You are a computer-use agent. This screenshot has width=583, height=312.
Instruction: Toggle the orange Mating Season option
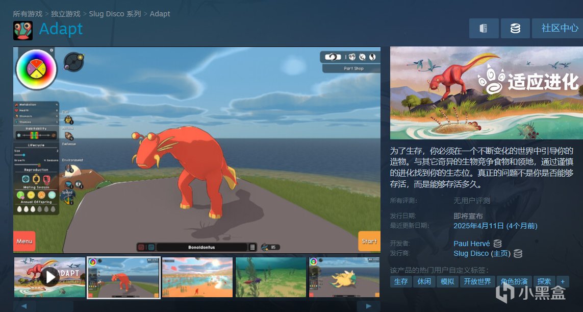41,195
